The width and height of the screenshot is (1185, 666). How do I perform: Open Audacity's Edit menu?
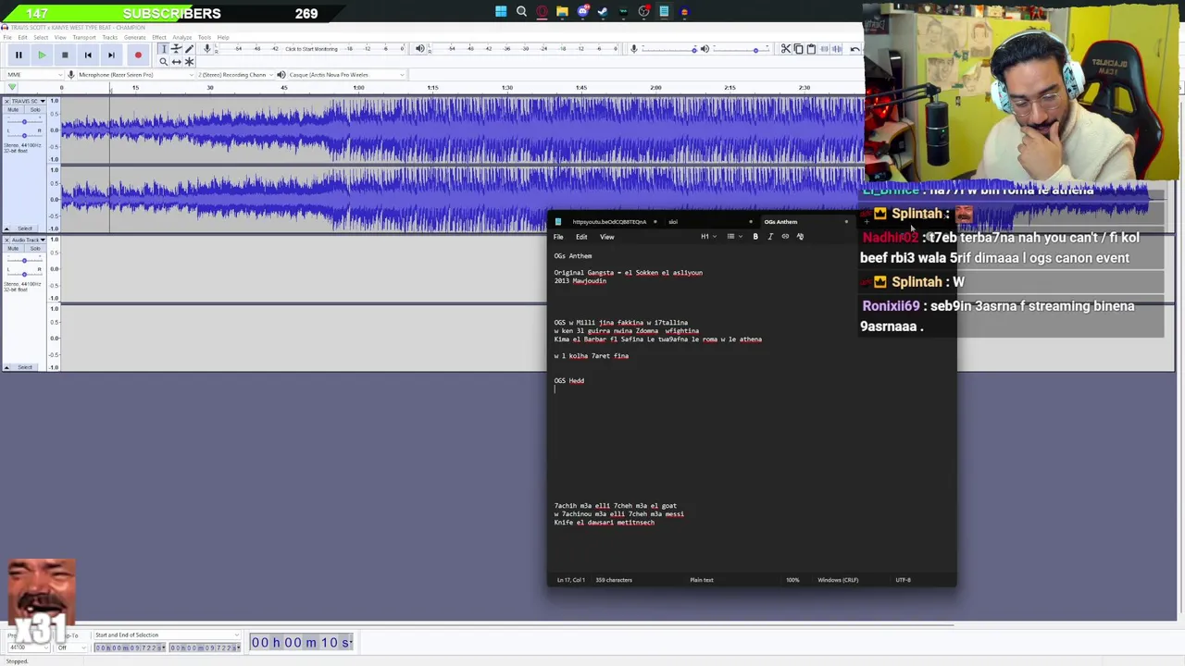[22, 38]
